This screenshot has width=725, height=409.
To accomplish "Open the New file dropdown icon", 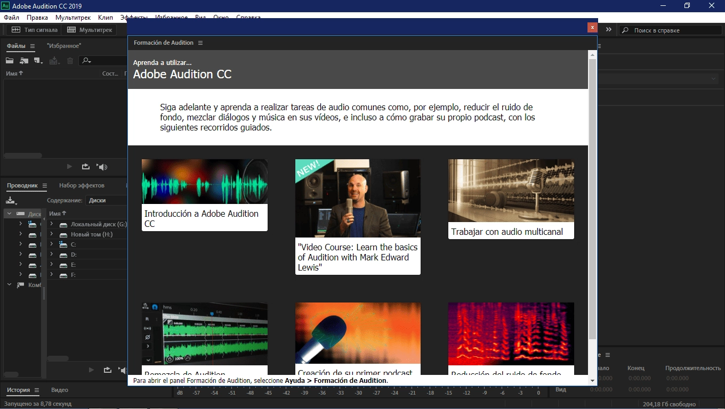I will coord(38,61).
